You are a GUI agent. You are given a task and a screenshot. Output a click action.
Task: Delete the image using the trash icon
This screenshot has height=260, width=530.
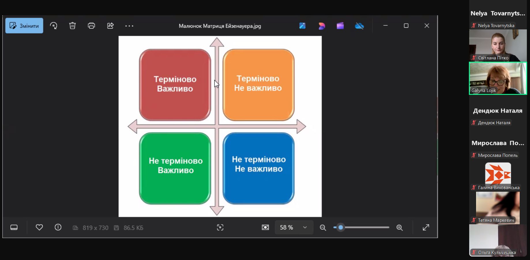[x=72, y=26]
